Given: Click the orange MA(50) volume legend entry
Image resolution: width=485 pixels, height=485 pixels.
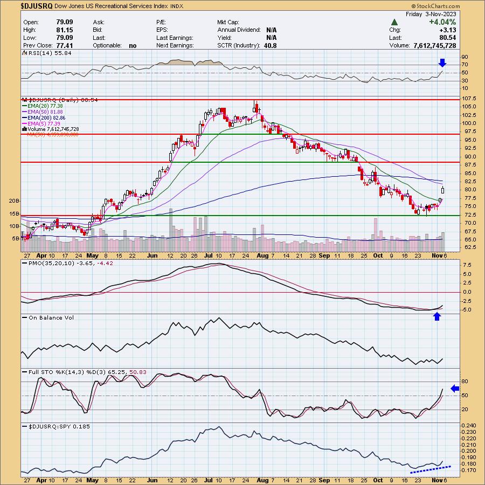Looking at the screenshot, I should [53, 135].
